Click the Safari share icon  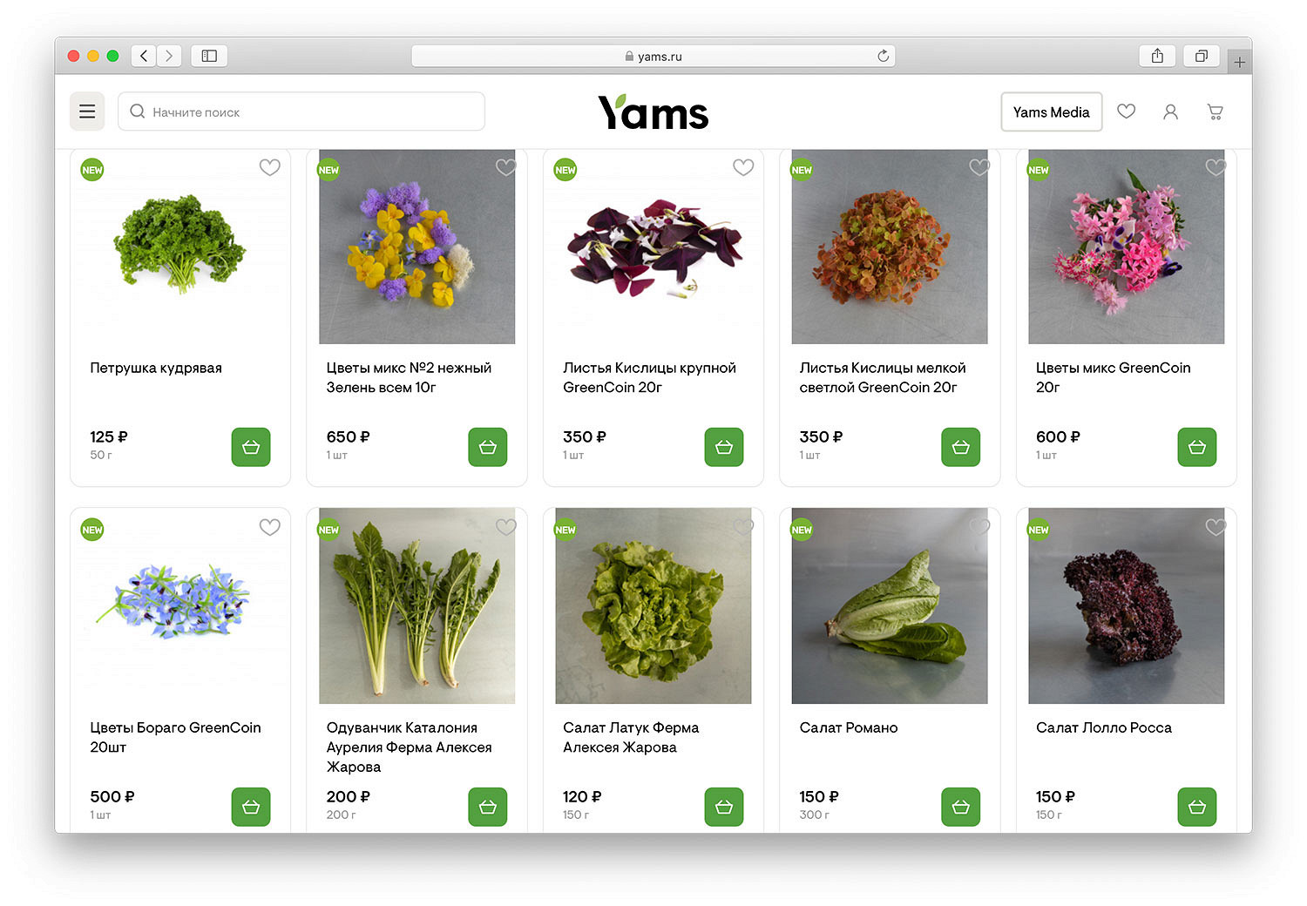click(1157, 56)
